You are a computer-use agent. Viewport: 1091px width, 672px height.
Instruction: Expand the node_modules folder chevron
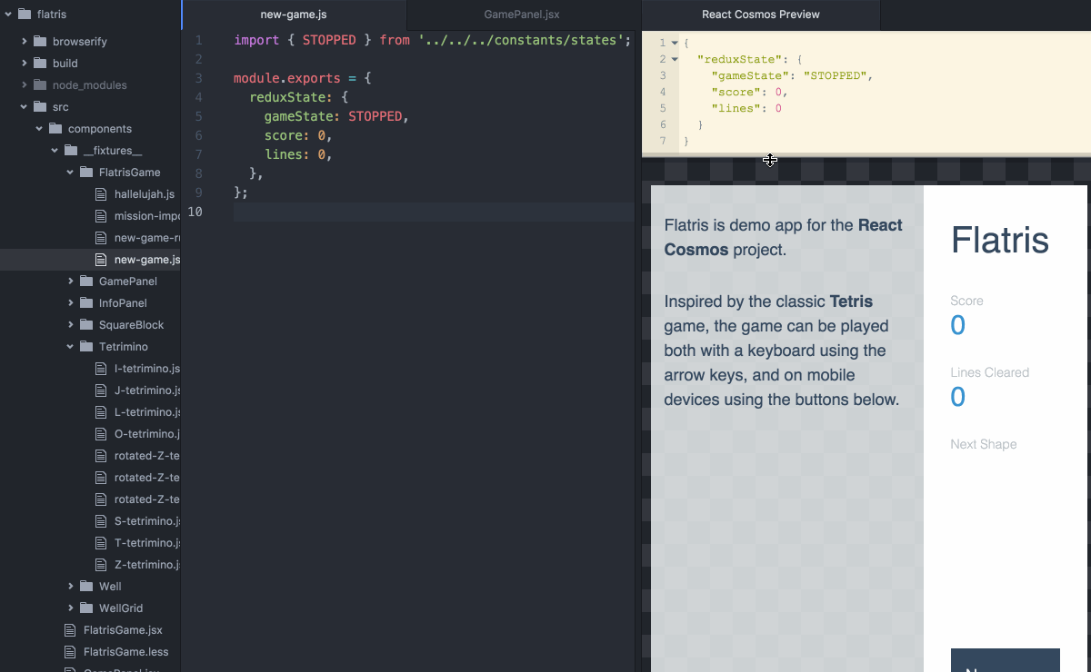25,85
